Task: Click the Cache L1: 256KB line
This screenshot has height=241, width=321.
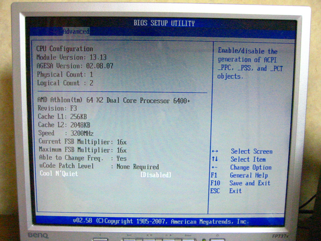Action: pyautogui.click(x=63, y=116)
